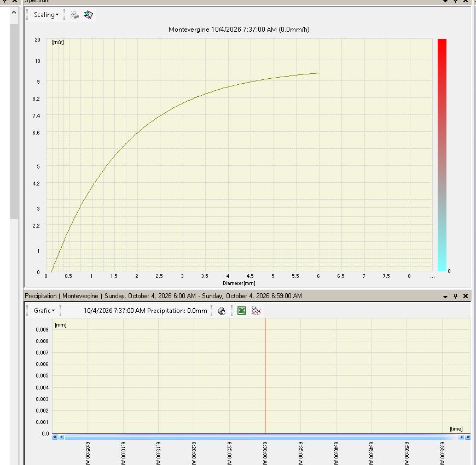Jump to end with the double-right arrow

tap(468, 437)
